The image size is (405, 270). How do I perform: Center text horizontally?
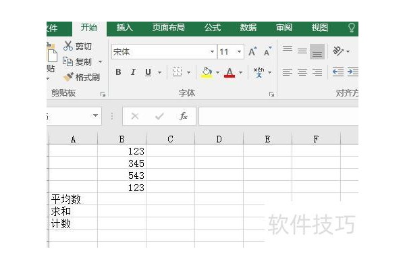[x=302, y=72]
